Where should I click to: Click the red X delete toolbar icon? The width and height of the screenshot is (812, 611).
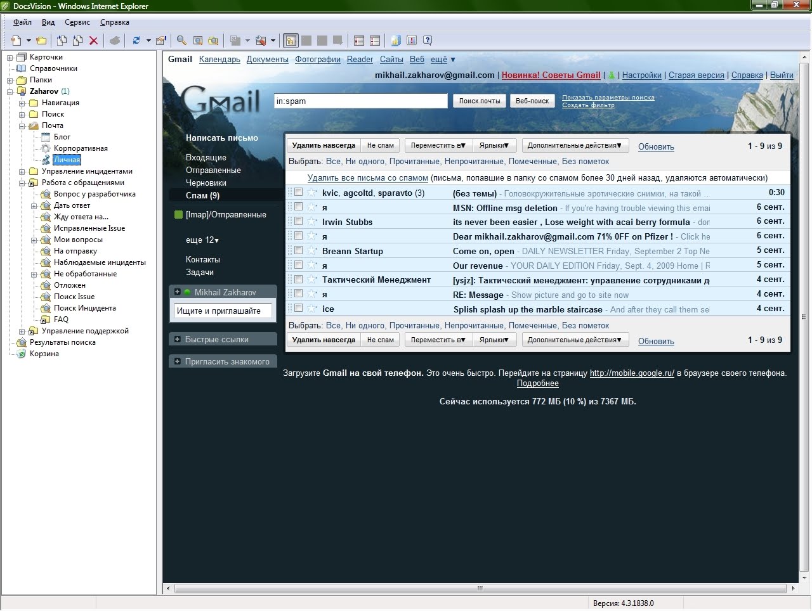pos(93,41)
